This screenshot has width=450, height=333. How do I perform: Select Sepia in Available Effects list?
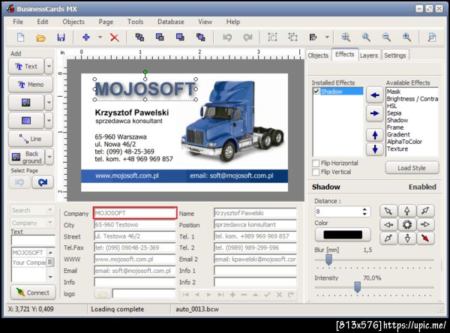pos(394,113)
